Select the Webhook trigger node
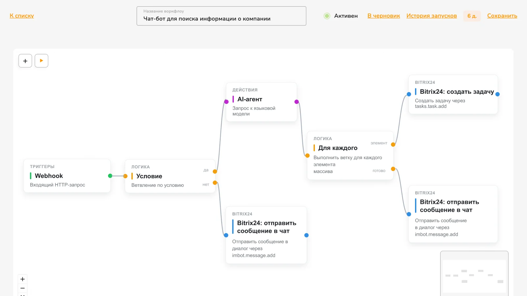This screenshot has width=527, height=296. 67,176
